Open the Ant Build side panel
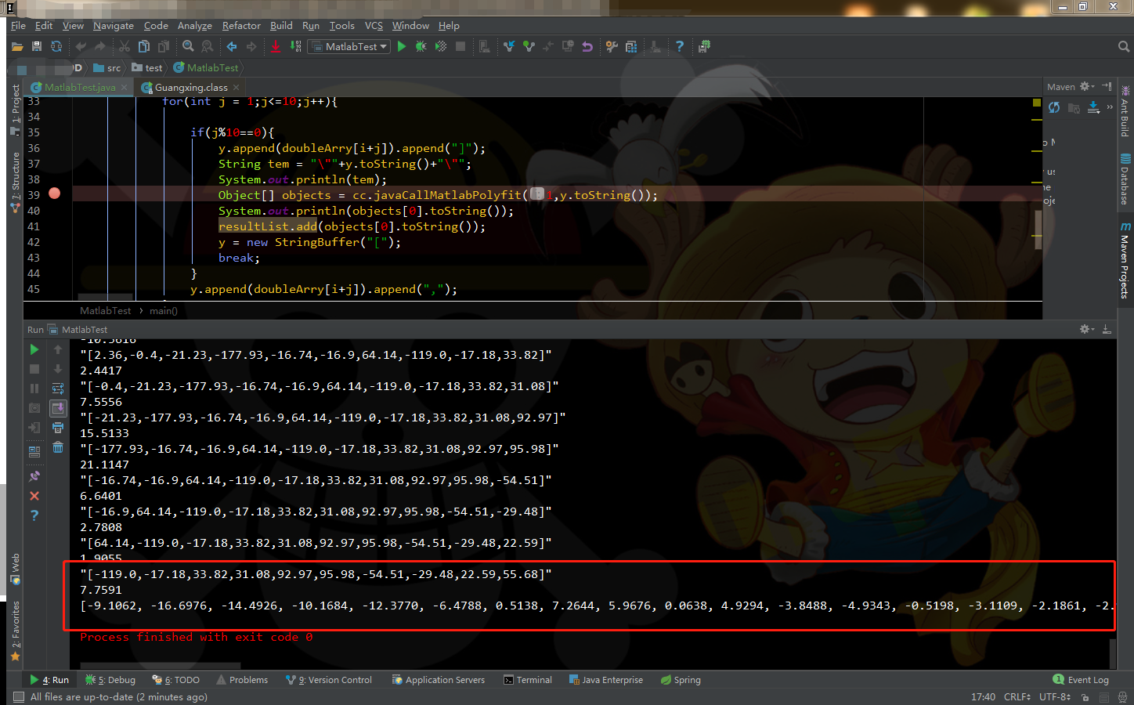The width and height of the screenshot is (1134, 705). [x=1125, y=110]
